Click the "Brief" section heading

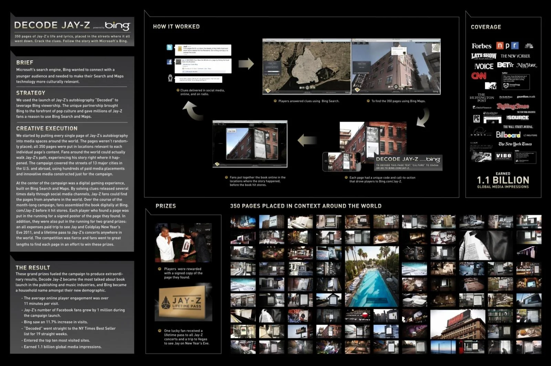(x=25, y=63)
